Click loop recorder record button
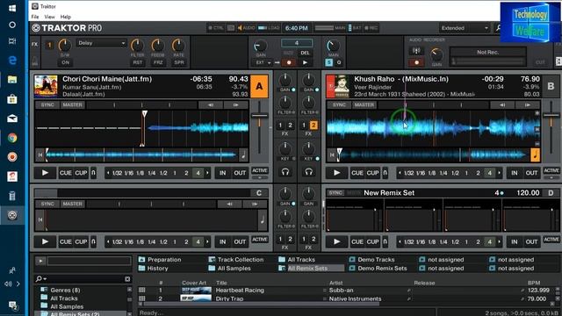The height and width of the screenshot is (316, 562). pos(289,62)
